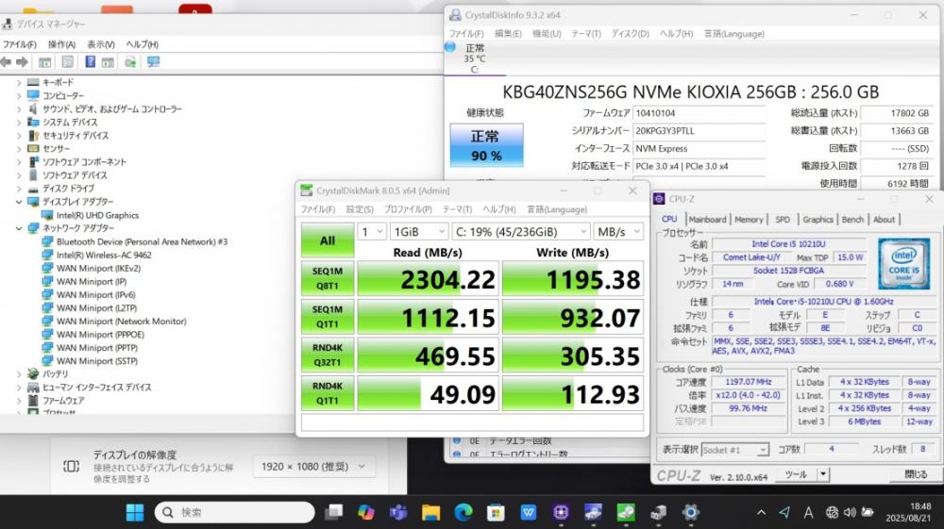
Task: Open File Explorer from the taskbar
Action: click(x=431, y=512)
